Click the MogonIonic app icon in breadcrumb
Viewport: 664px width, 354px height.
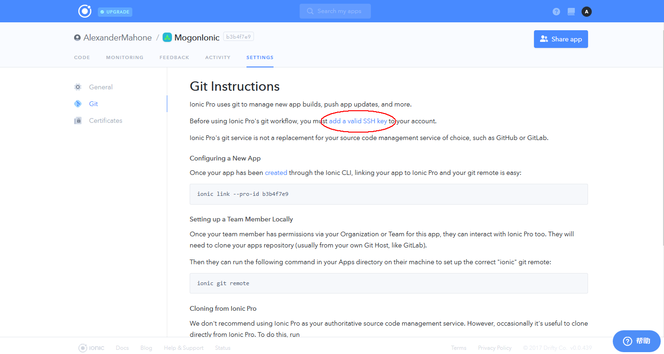coord(167,37)
